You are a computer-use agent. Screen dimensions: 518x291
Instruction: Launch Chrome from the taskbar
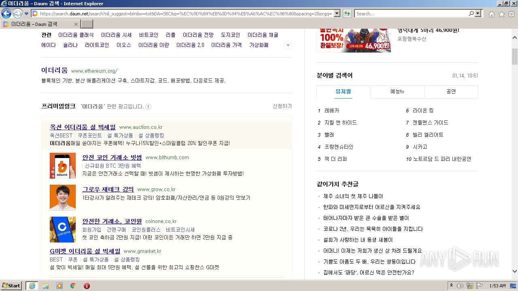click(x=73, y=286)
